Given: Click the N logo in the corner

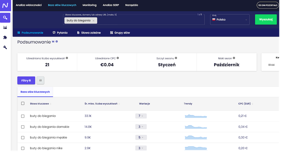Looking at the screenshot, I should coord(5,5).
